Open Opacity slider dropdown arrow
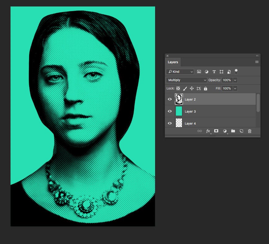The image size is (269, 244). pos(235,80)
